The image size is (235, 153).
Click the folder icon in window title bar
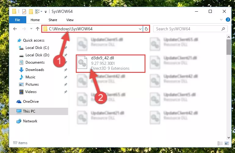[x=14, y=11]
